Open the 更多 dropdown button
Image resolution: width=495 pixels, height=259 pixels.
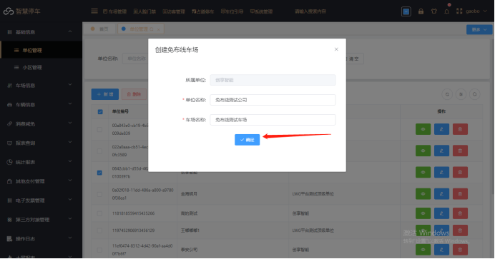(x=479, y=29)
